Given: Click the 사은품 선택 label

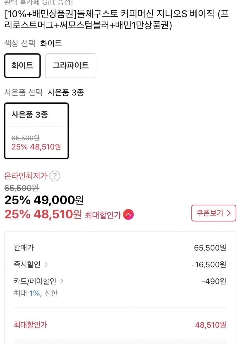Looking at the screenshot, I should [x=23, y=92].
